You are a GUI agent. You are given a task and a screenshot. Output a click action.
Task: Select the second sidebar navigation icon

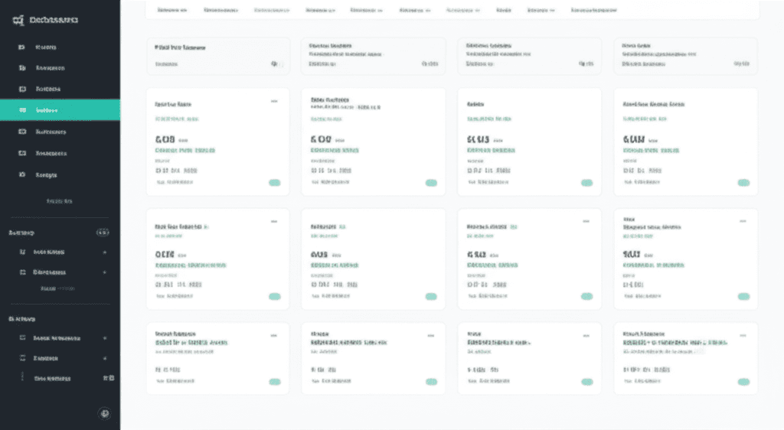pos(21,68)
